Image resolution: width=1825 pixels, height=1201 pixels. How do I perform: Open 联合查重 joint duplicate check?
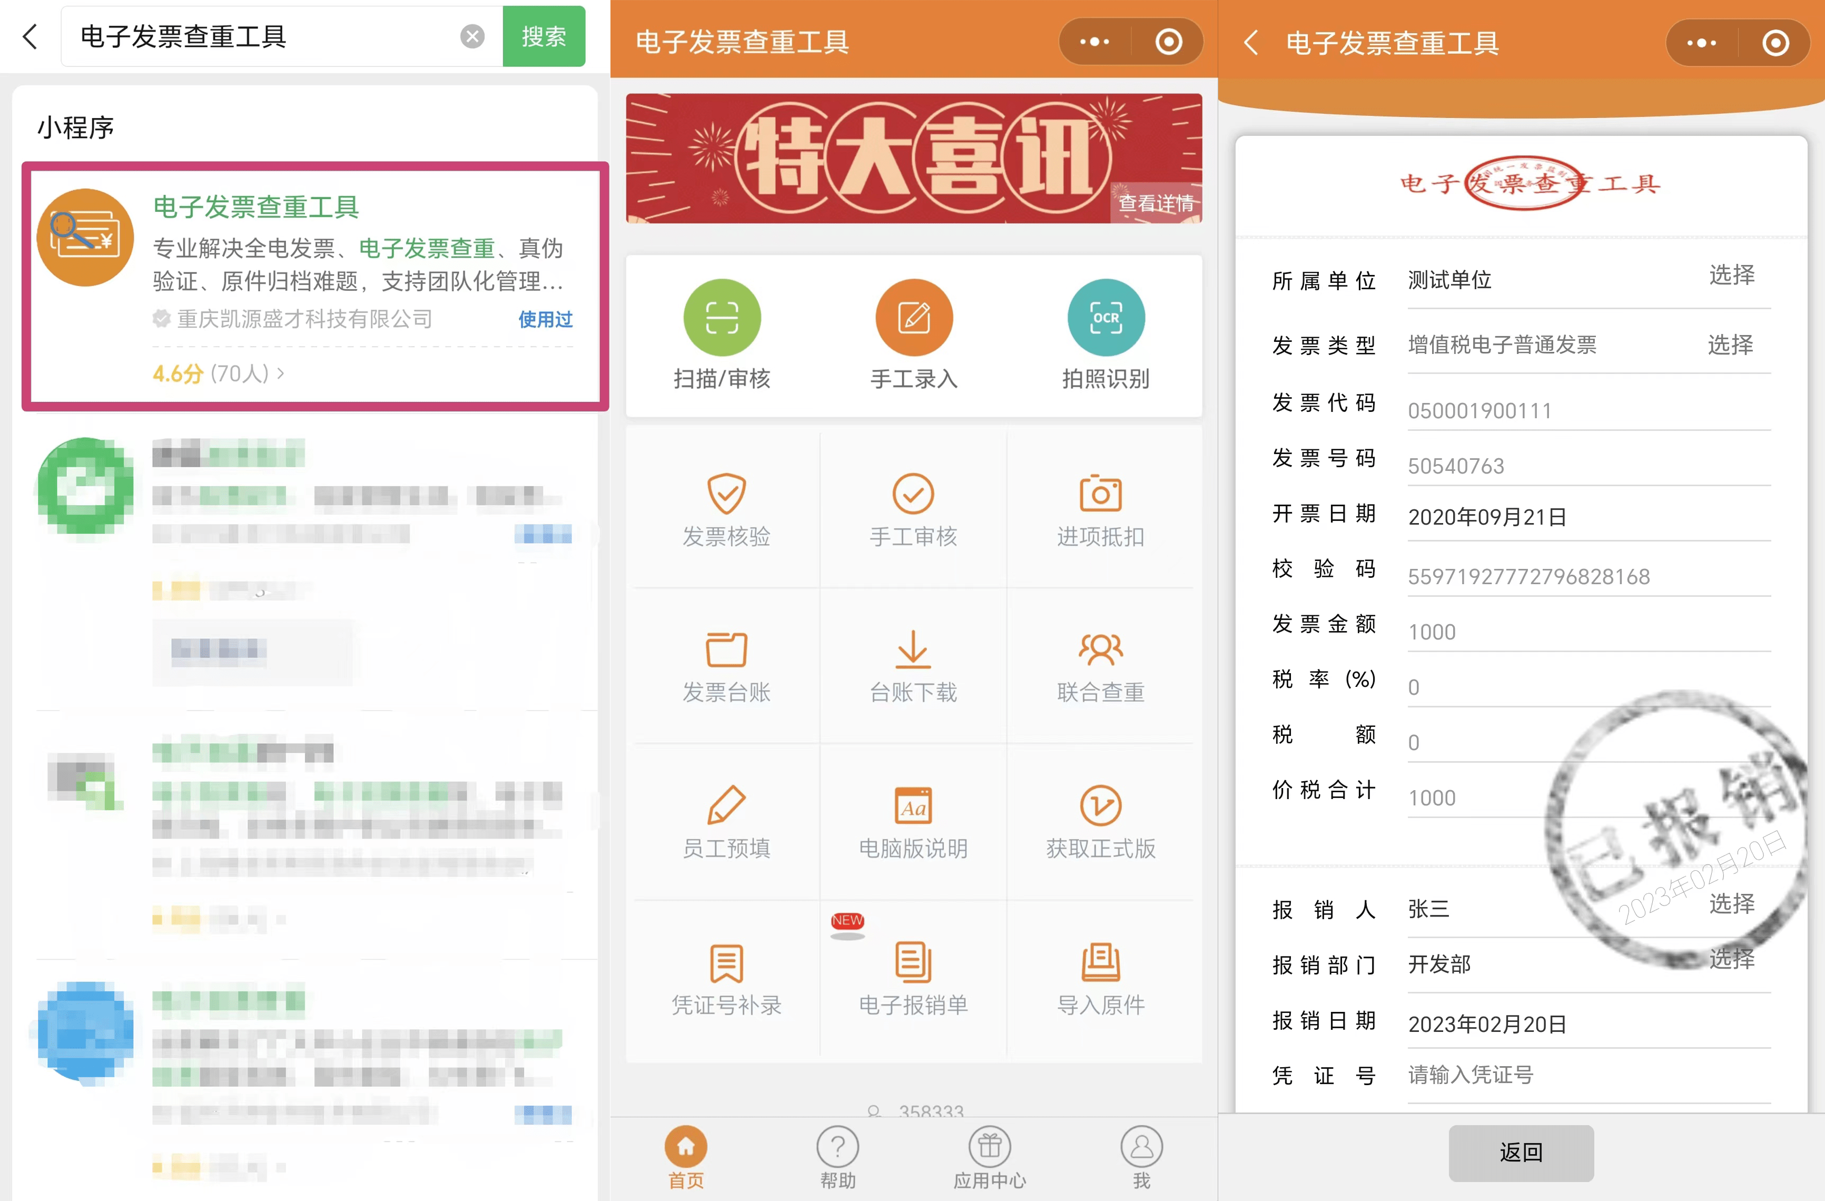click(1100, 666)
